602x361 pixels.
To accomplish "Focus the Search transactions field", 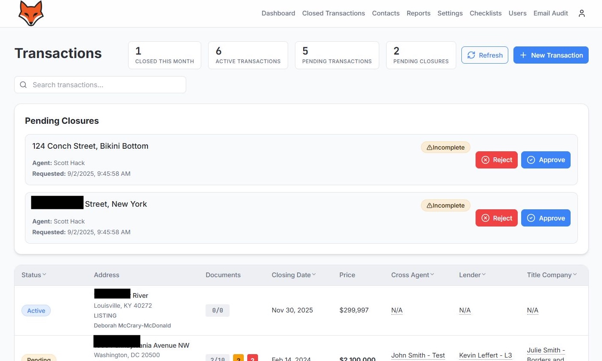I will pyautogui.click(x=107, y=85).
